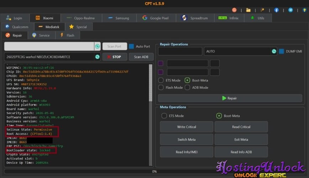Refresh the ADB device list icon
Screen dimensions: 309x178
click(97, 57)
